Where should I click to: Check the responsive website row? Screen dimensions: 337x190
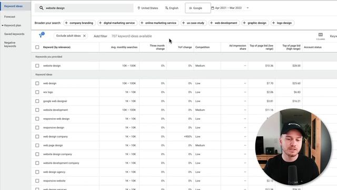[x=37, y=180]
